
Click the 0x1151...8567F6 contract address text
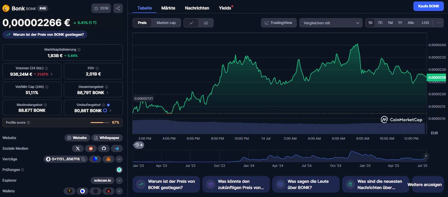pos(66,159)
